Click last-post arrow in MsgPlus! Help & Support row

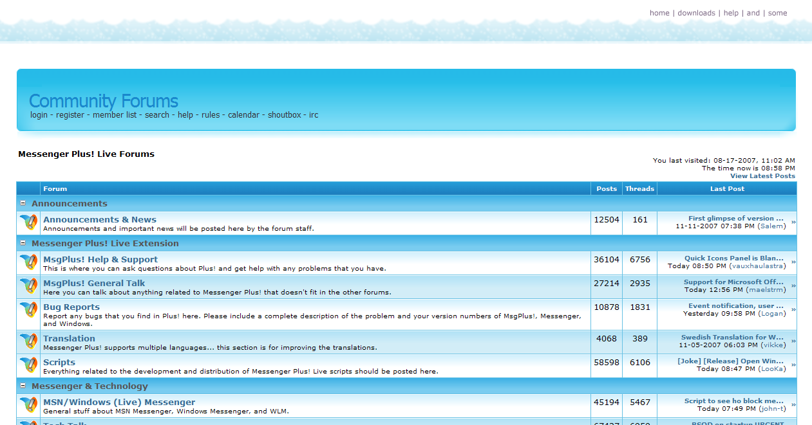(x=793, y=262)
